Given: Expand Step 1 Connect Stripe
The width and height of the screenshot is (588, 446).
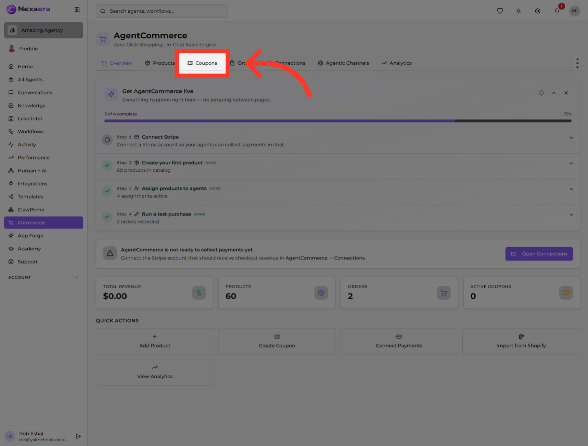Looking at the screenshot, I should 571,137.
